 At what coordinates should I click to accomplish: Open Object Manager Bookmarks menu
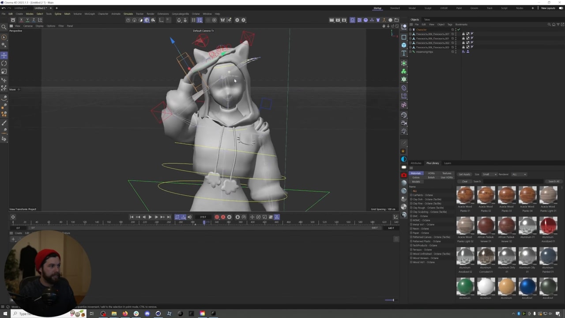click(461, 24)
